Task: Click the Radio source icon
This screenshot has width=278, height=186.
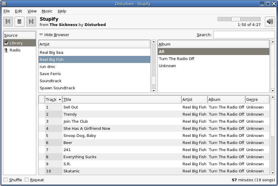Action: point(6,50)
